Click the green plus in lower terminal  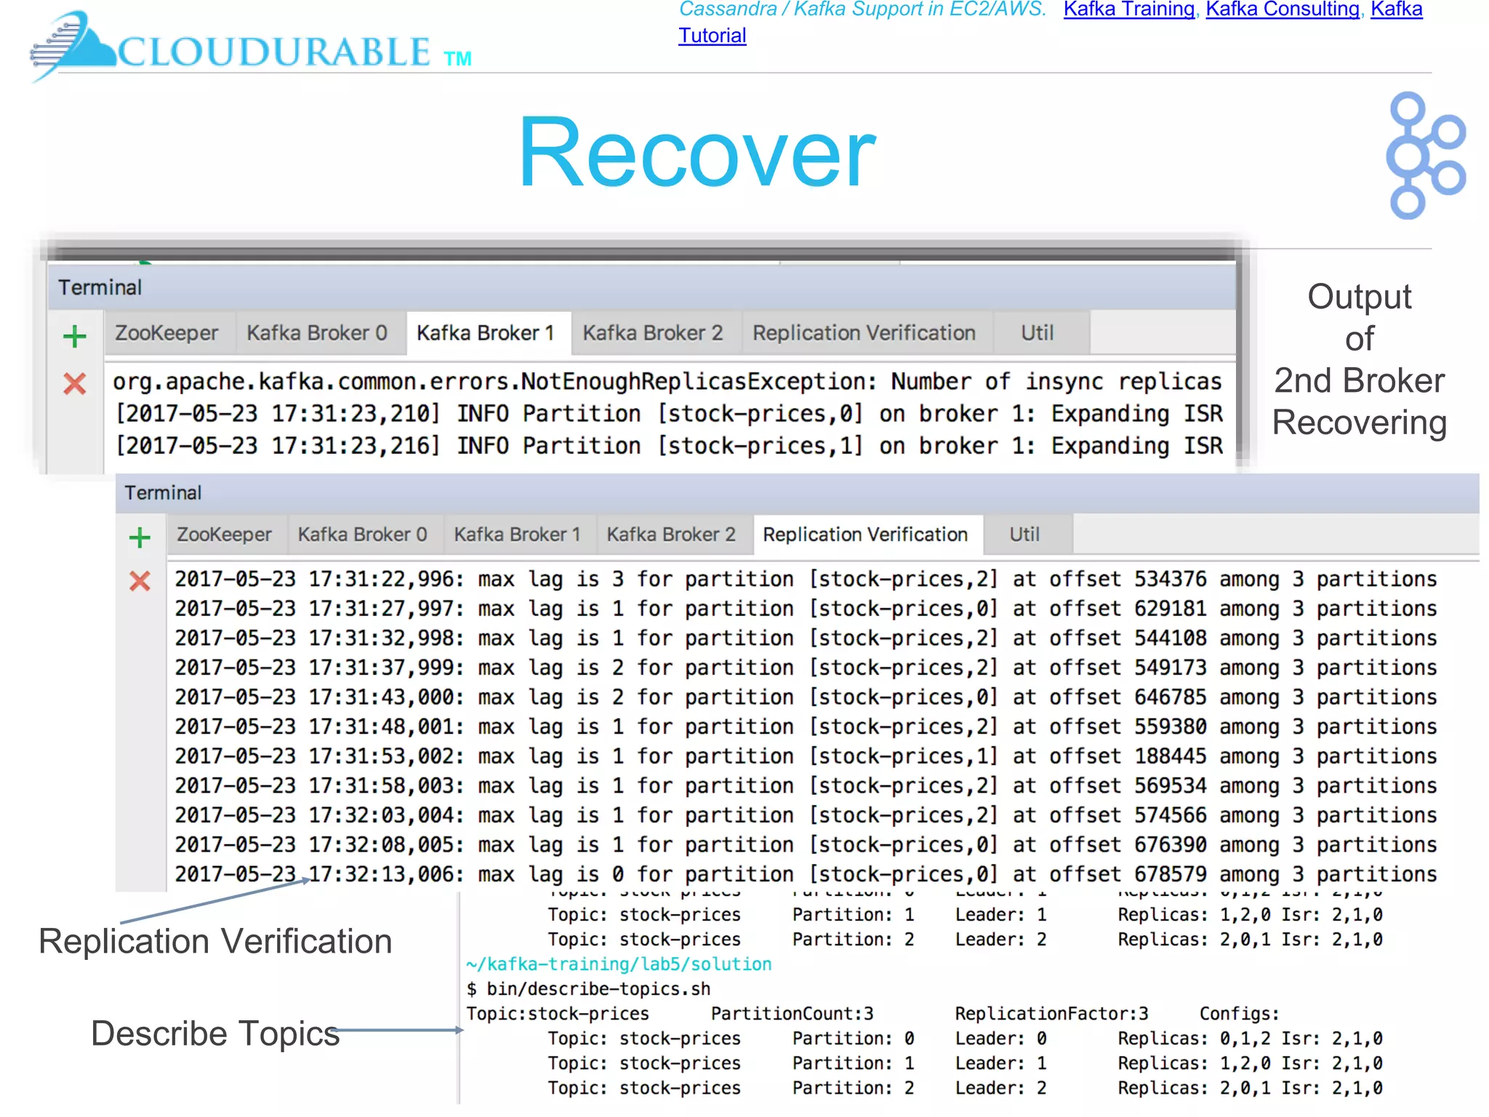tap(140, 537)
